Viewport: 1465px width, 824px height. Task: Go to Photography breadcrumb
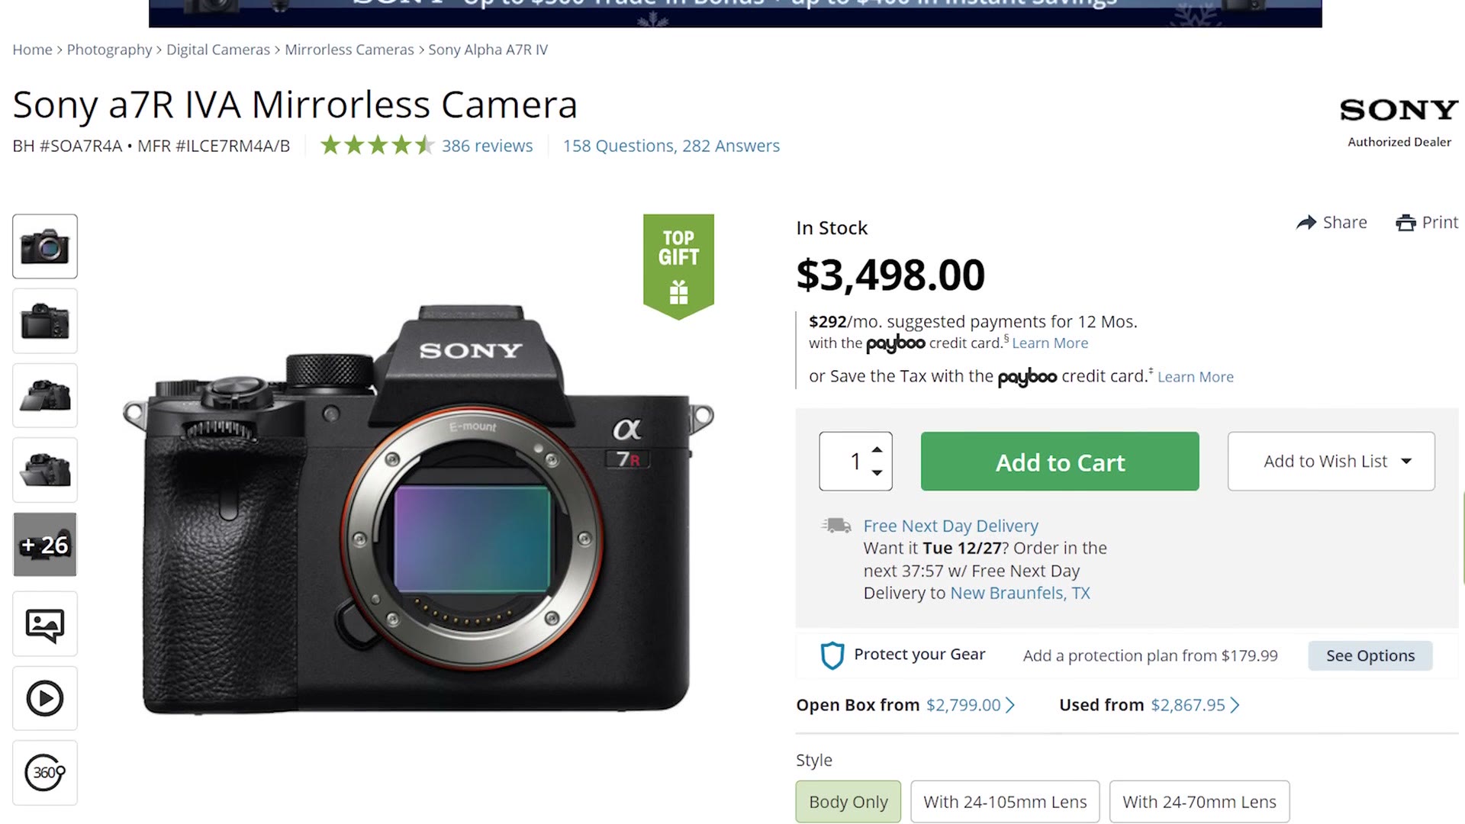click(x=109, y=50)
